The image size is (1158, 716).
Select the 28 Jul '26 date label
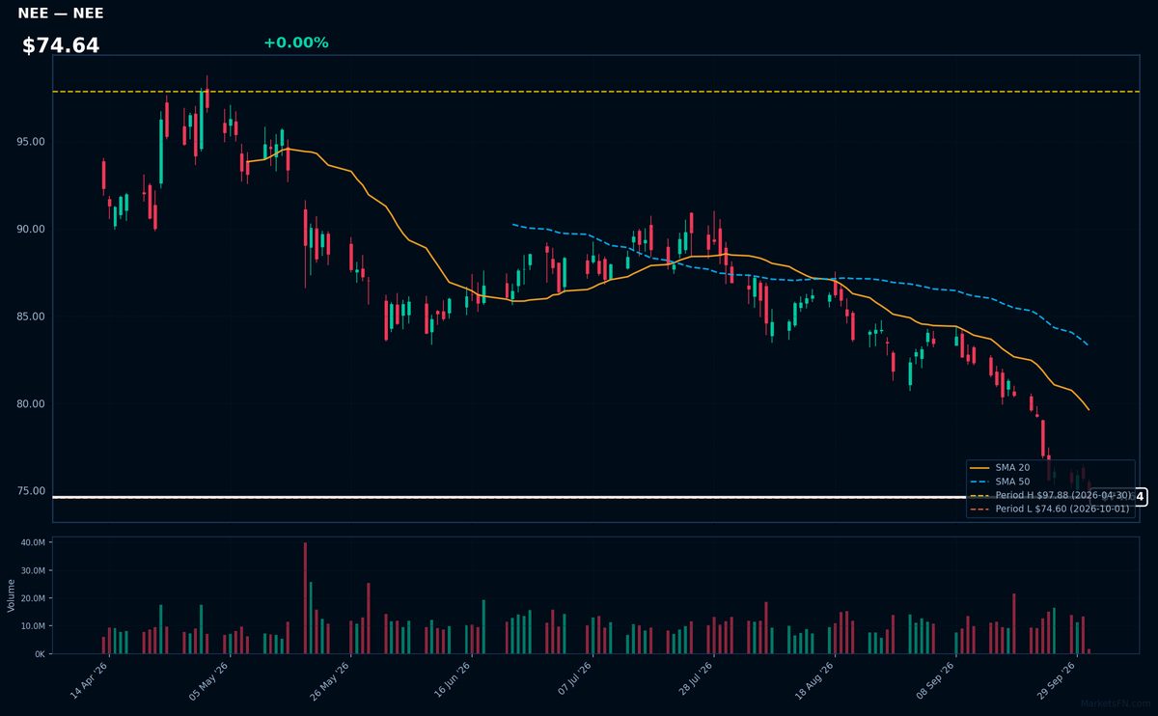pos(694,680)
